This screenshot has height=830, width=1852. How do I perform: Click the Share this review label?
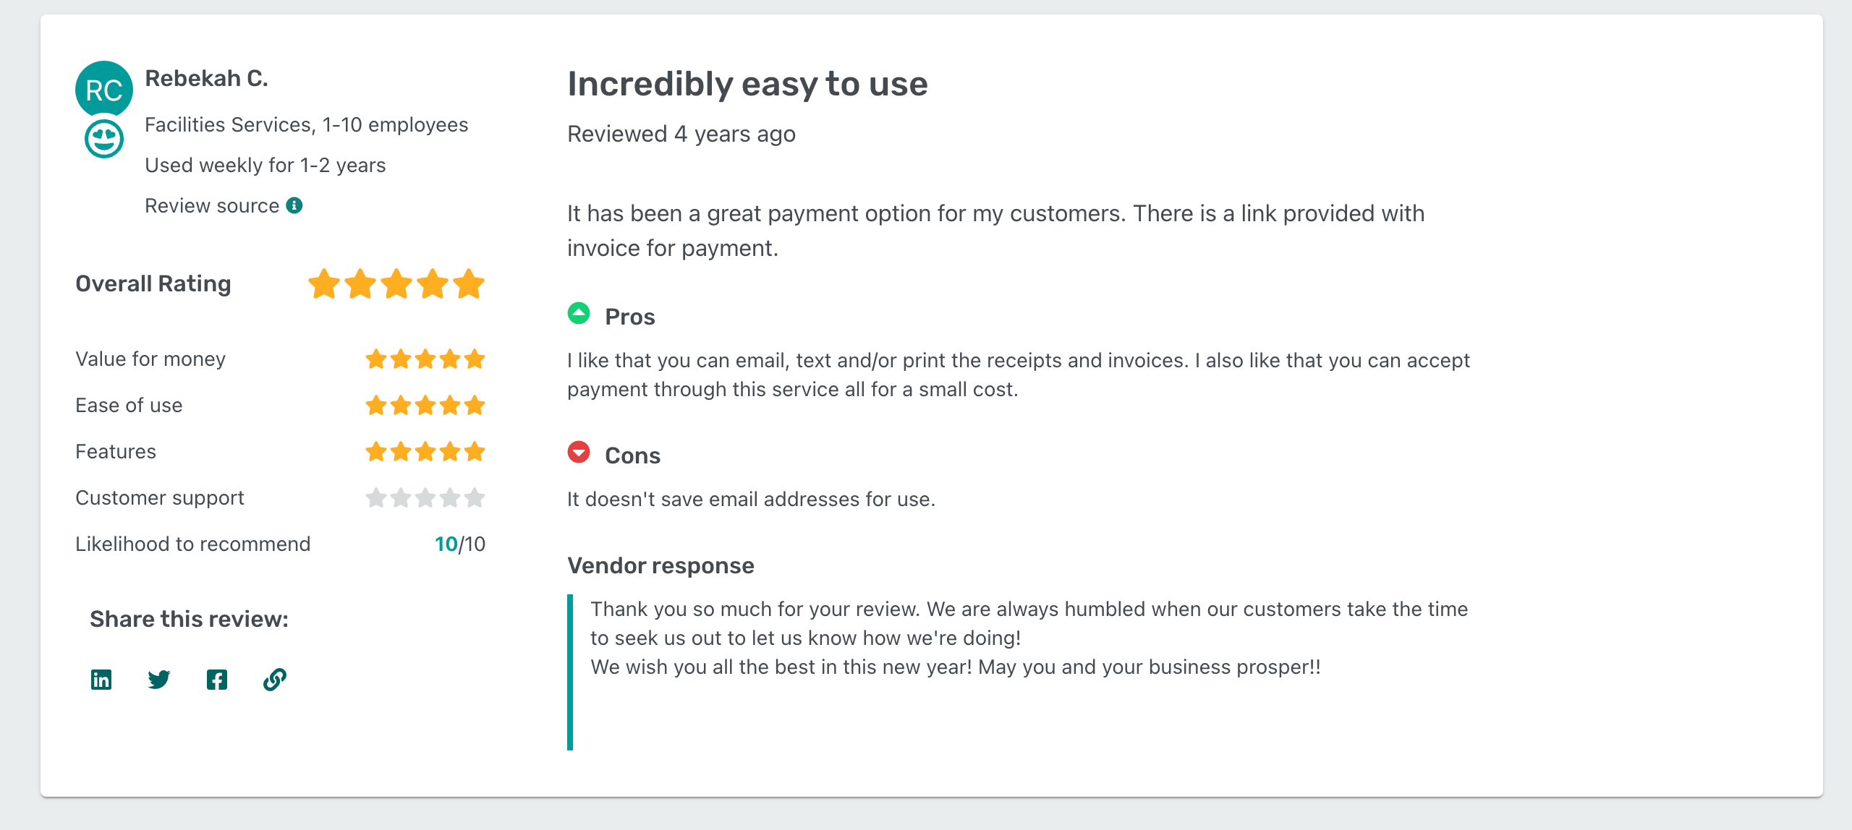point(188,618)
